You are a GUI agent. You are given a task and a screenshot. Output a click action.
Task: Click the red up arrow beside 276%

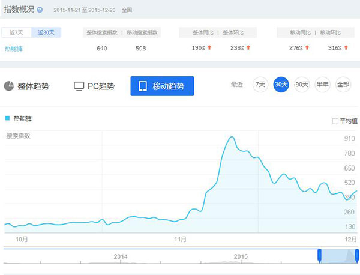point(307,47)
